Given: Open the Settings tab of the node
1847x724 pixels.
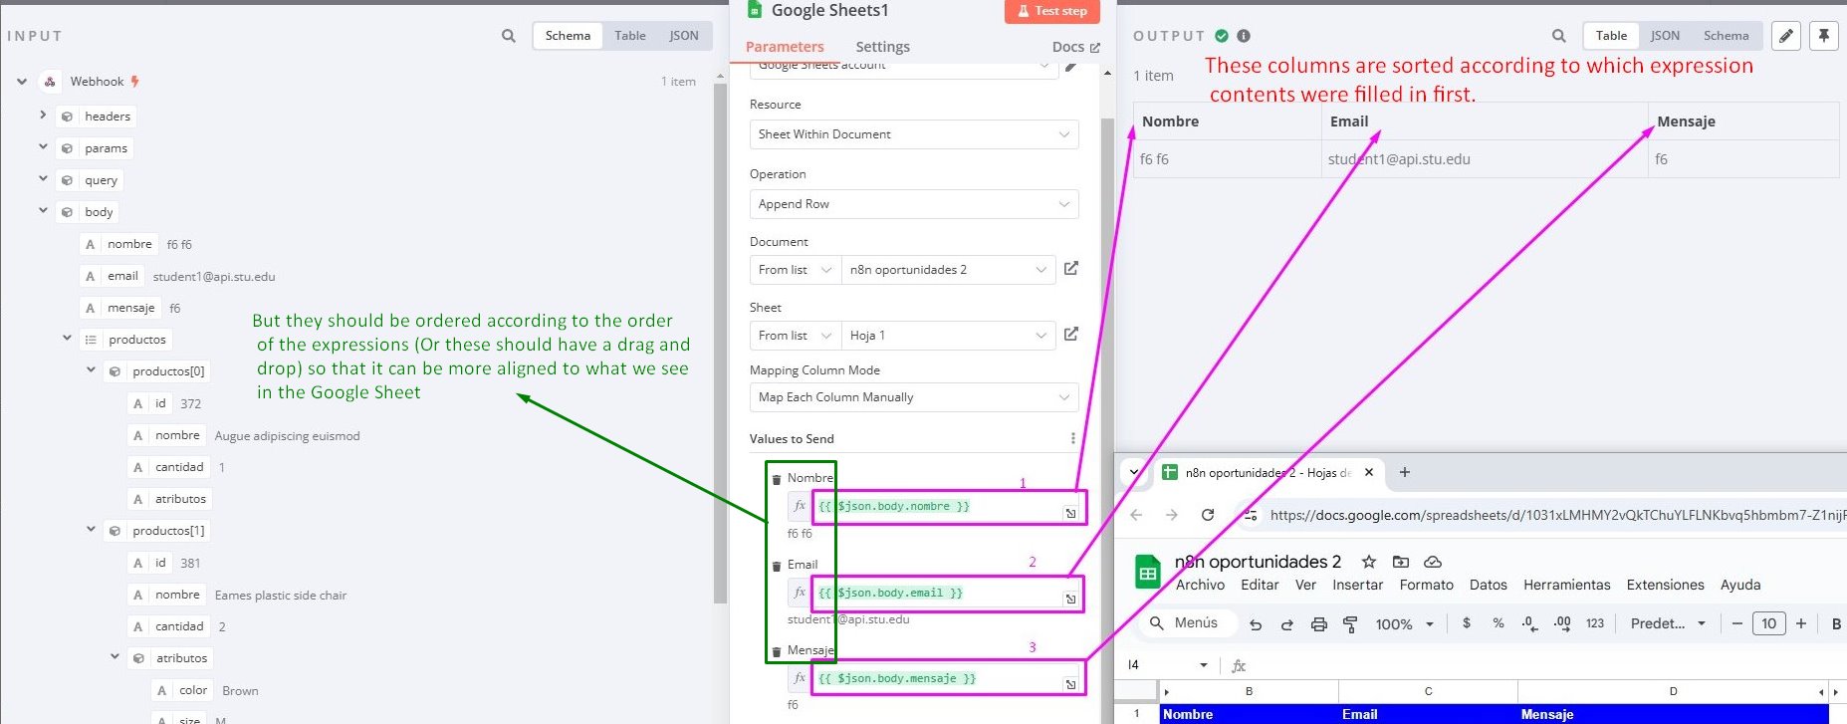Looking at the screenshot, I should (x=882, y=47).
